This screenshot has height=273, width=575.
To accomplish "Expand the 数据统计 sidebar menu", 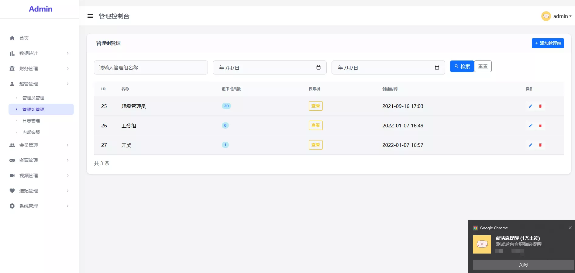I will (40, 54).
